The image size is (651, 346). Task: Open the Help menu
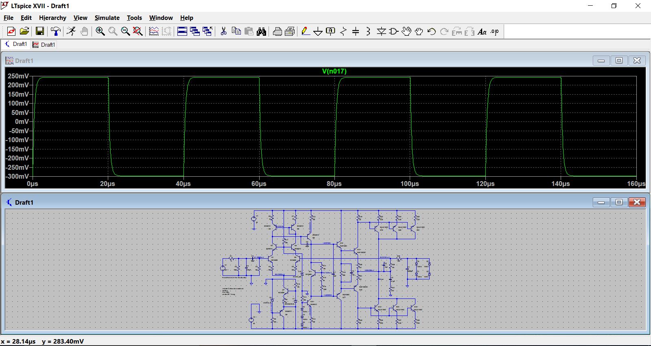(x=187, y=17)
